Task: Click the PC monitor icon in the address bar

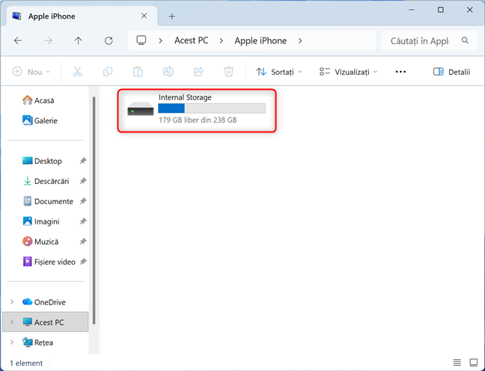Action: (141, 40)
